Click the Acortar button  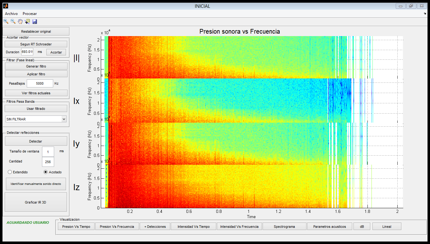[x=56, y=52]
